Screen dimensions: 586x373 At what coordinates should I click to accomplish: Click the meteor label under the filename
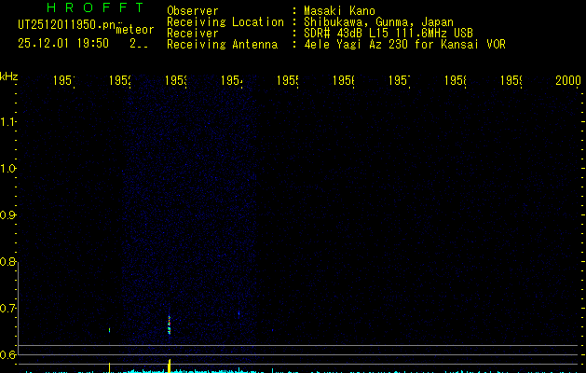pos(132,30)
